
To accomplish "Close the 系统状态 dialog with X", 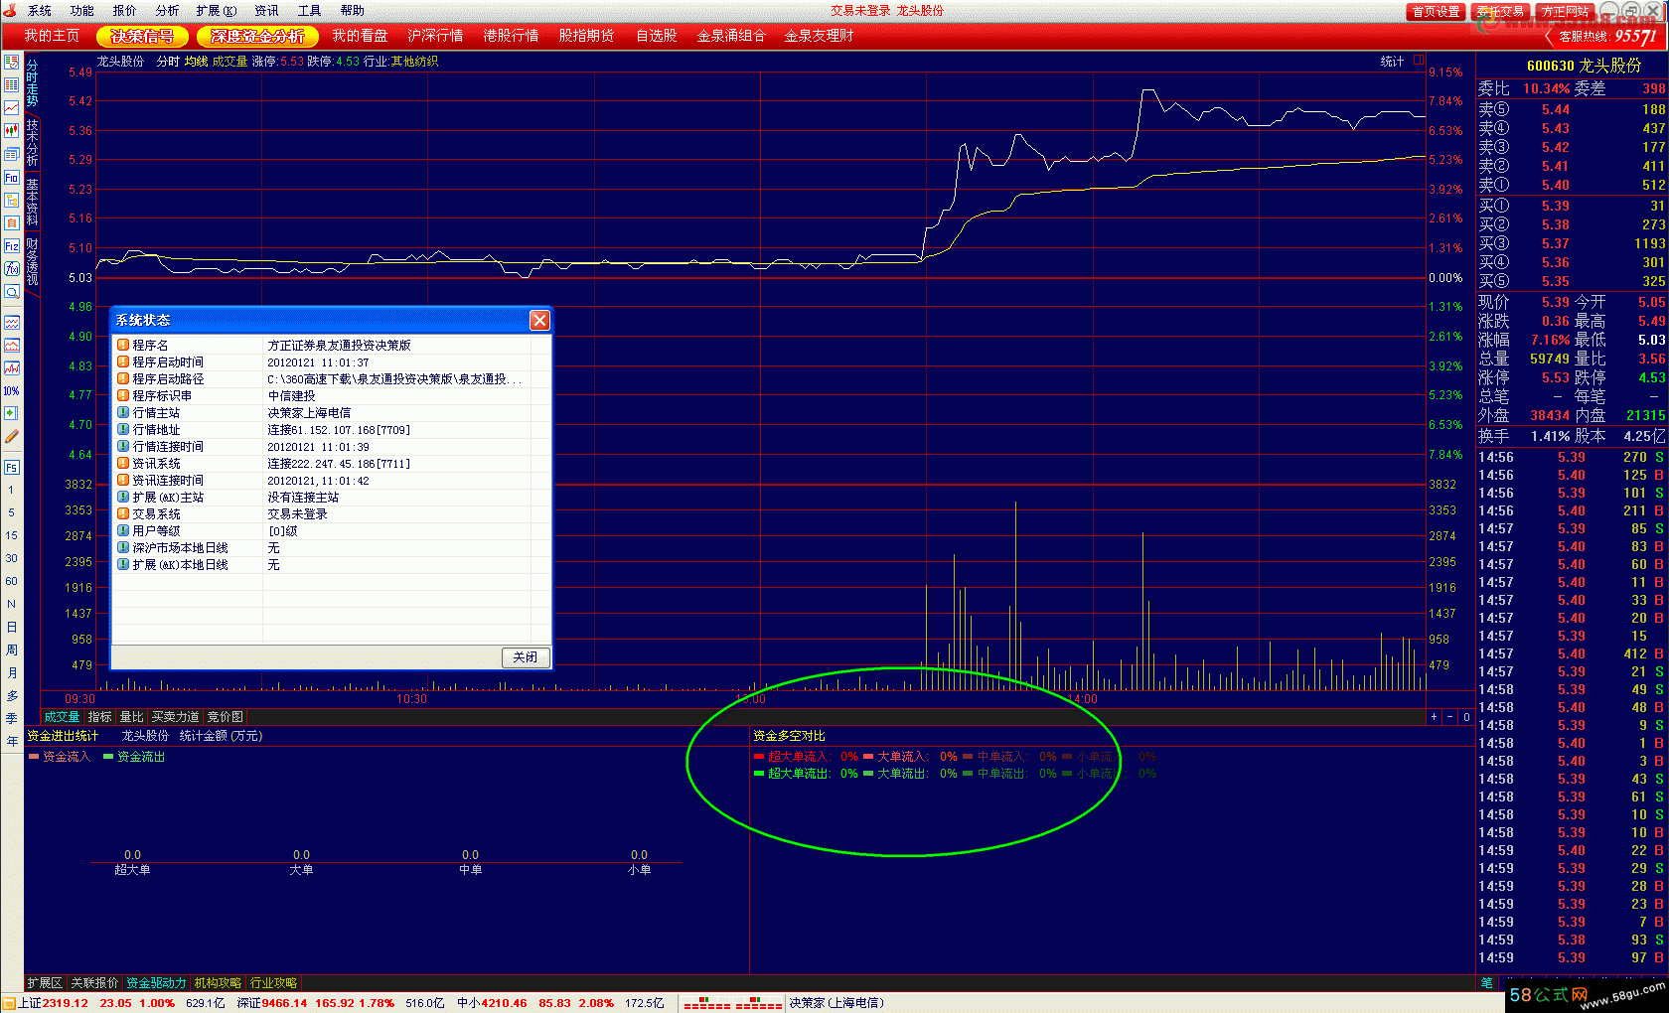I will (539, 320).
